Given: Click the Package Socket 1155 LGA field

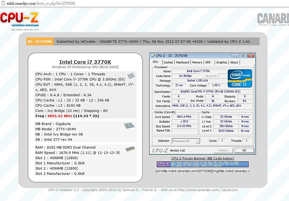Looking at the screenshot, I should click(x=199, y=81).
